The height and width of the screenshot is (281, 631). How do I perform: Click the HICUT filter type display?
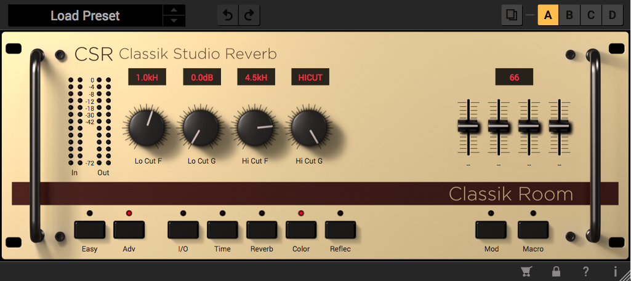tap(310, 77)
